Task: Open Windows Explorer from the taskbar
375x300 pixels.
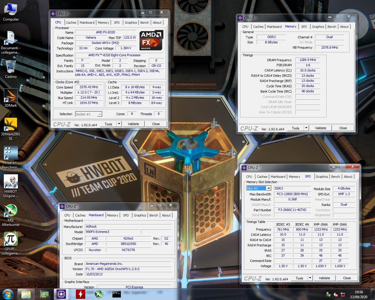Action: point(26,294)
